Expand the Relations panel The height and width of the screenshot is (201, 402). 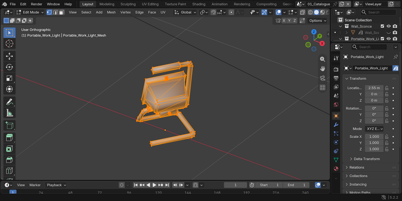[370, 167]
